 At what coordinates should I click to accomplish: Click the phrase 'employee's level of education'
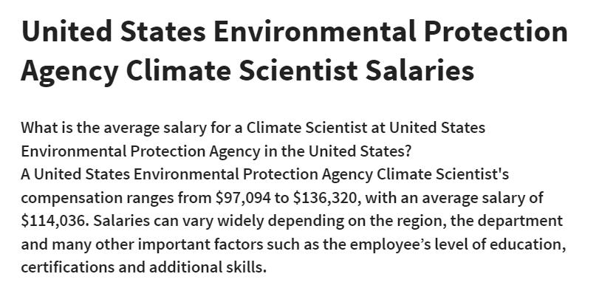pos(456,245)
